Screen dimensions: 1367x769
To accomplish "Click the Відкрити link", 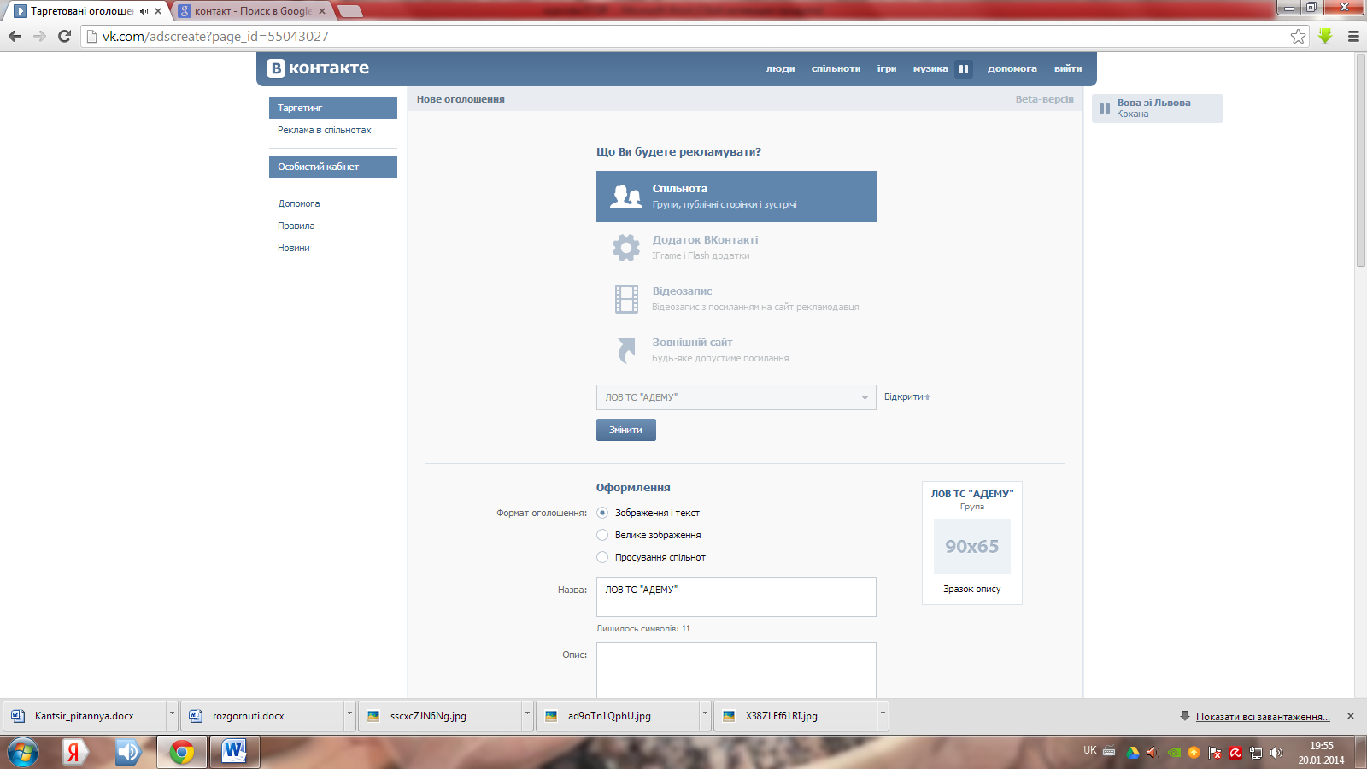I will pos(906,397).
